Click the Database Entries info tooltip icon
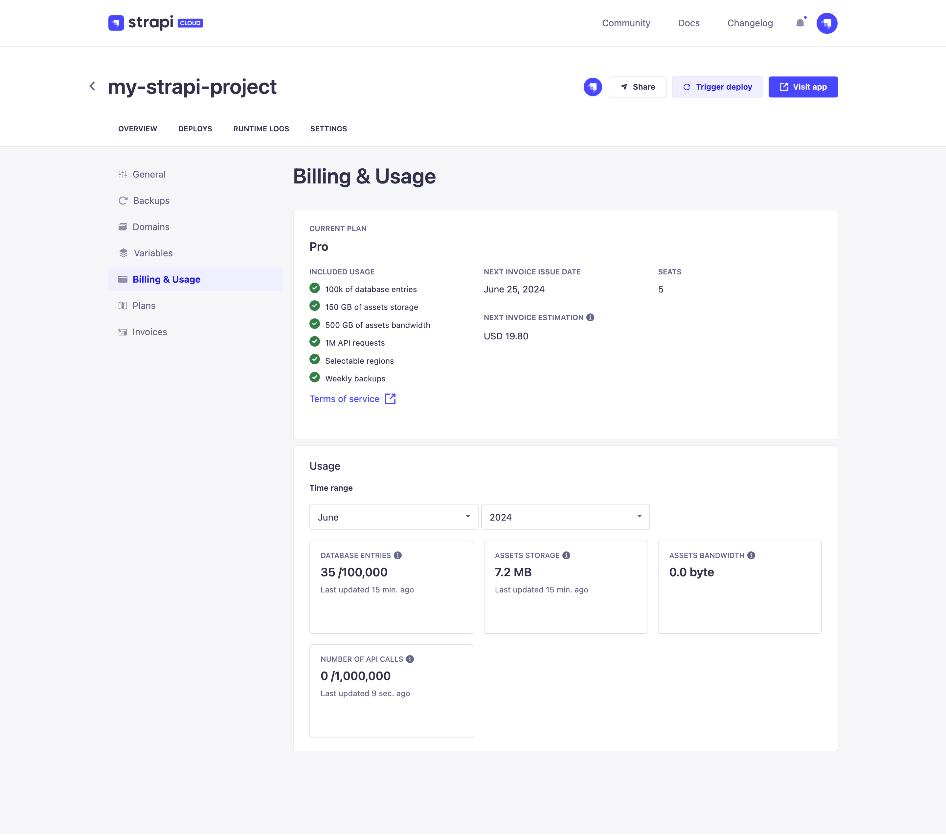 pyautogui.click(x=398, y=555)
